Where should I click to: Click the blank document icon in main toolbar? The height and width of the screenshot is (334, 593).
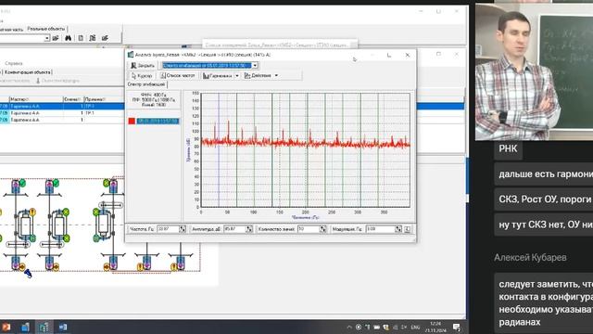tap(81, 38)
